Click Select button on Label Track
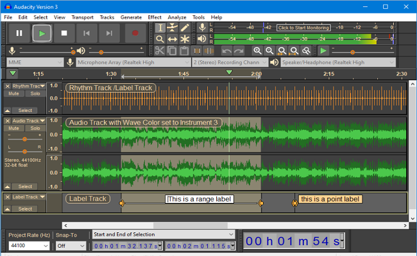 click(x=25, y=209)
